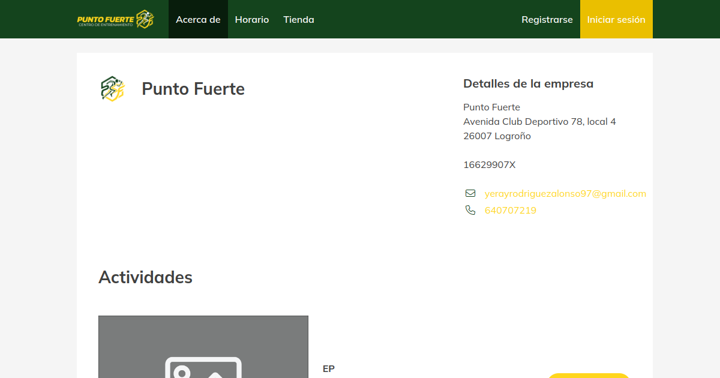Select the company name under Detalles de la empresa
Image resolution: width=720 pixels, height=378 pixels.
point(491,107)
